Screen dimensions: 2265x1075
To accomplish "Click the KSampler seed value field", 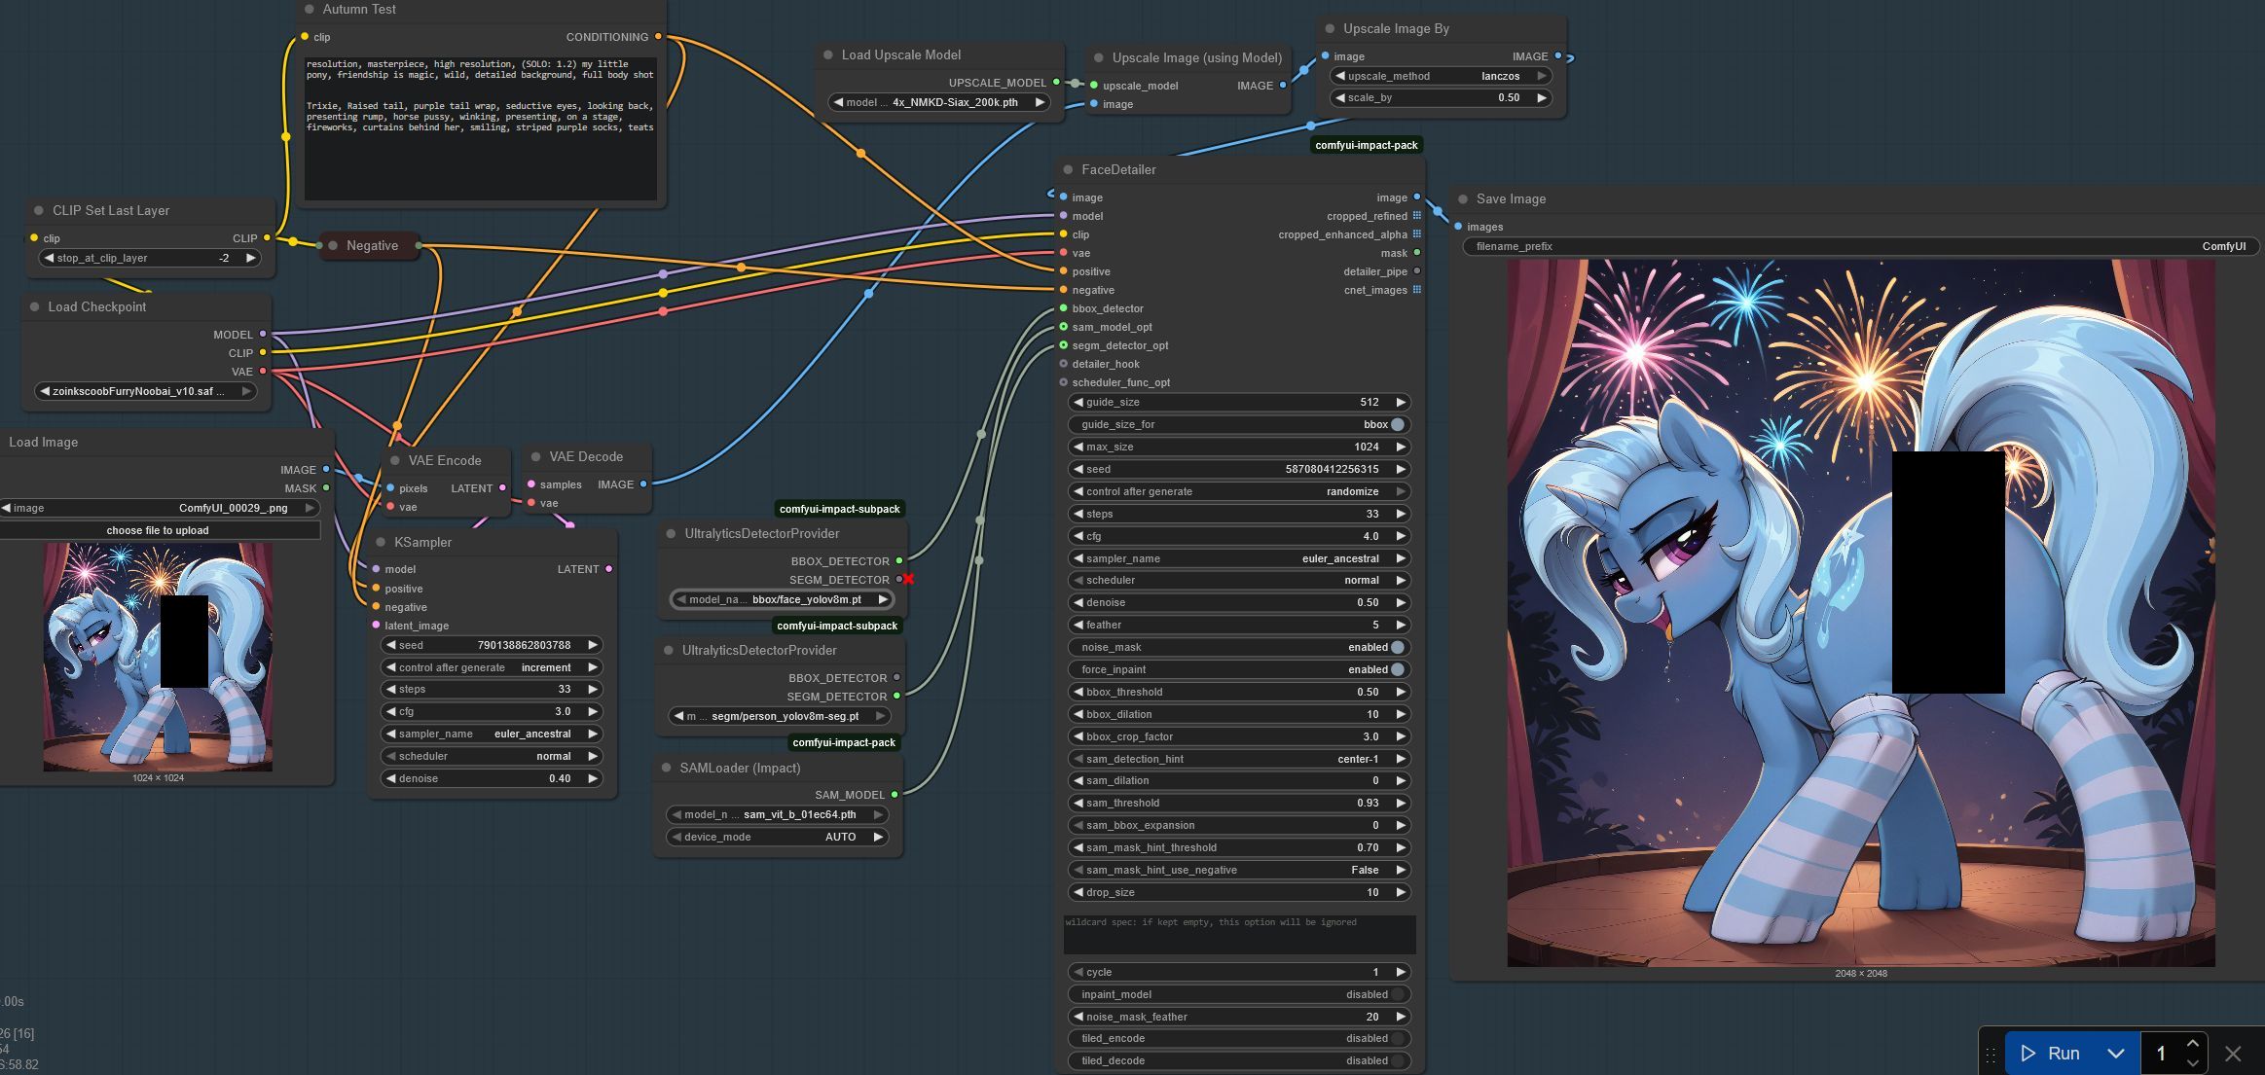I will click(492, 646).
